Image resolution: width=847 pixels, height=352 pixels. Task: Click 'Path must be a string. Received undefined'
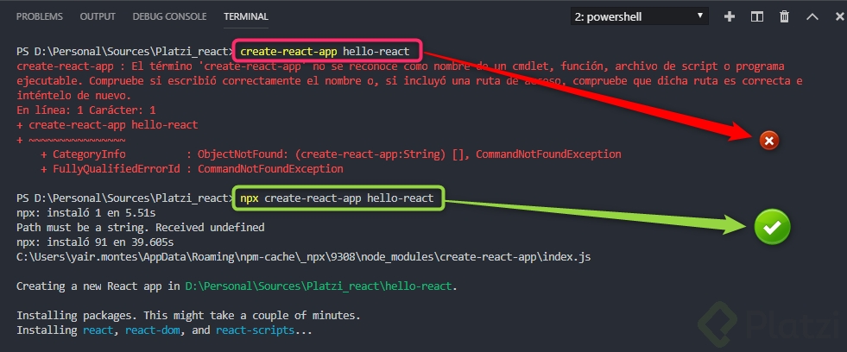(141, 227)
